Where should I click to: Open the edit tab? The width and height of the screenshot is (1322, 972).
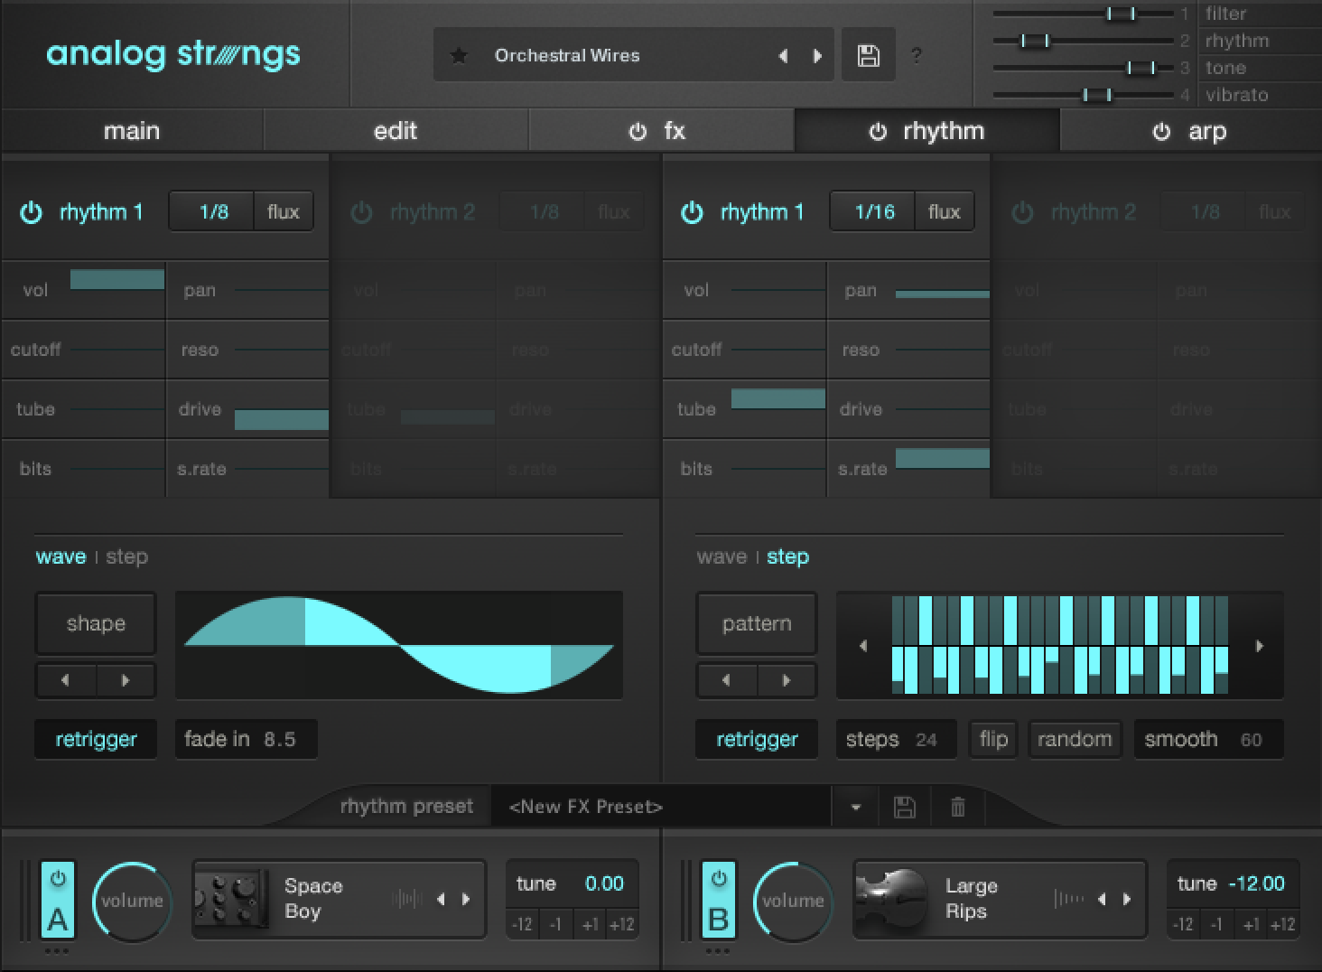click(x=395, y=130)
